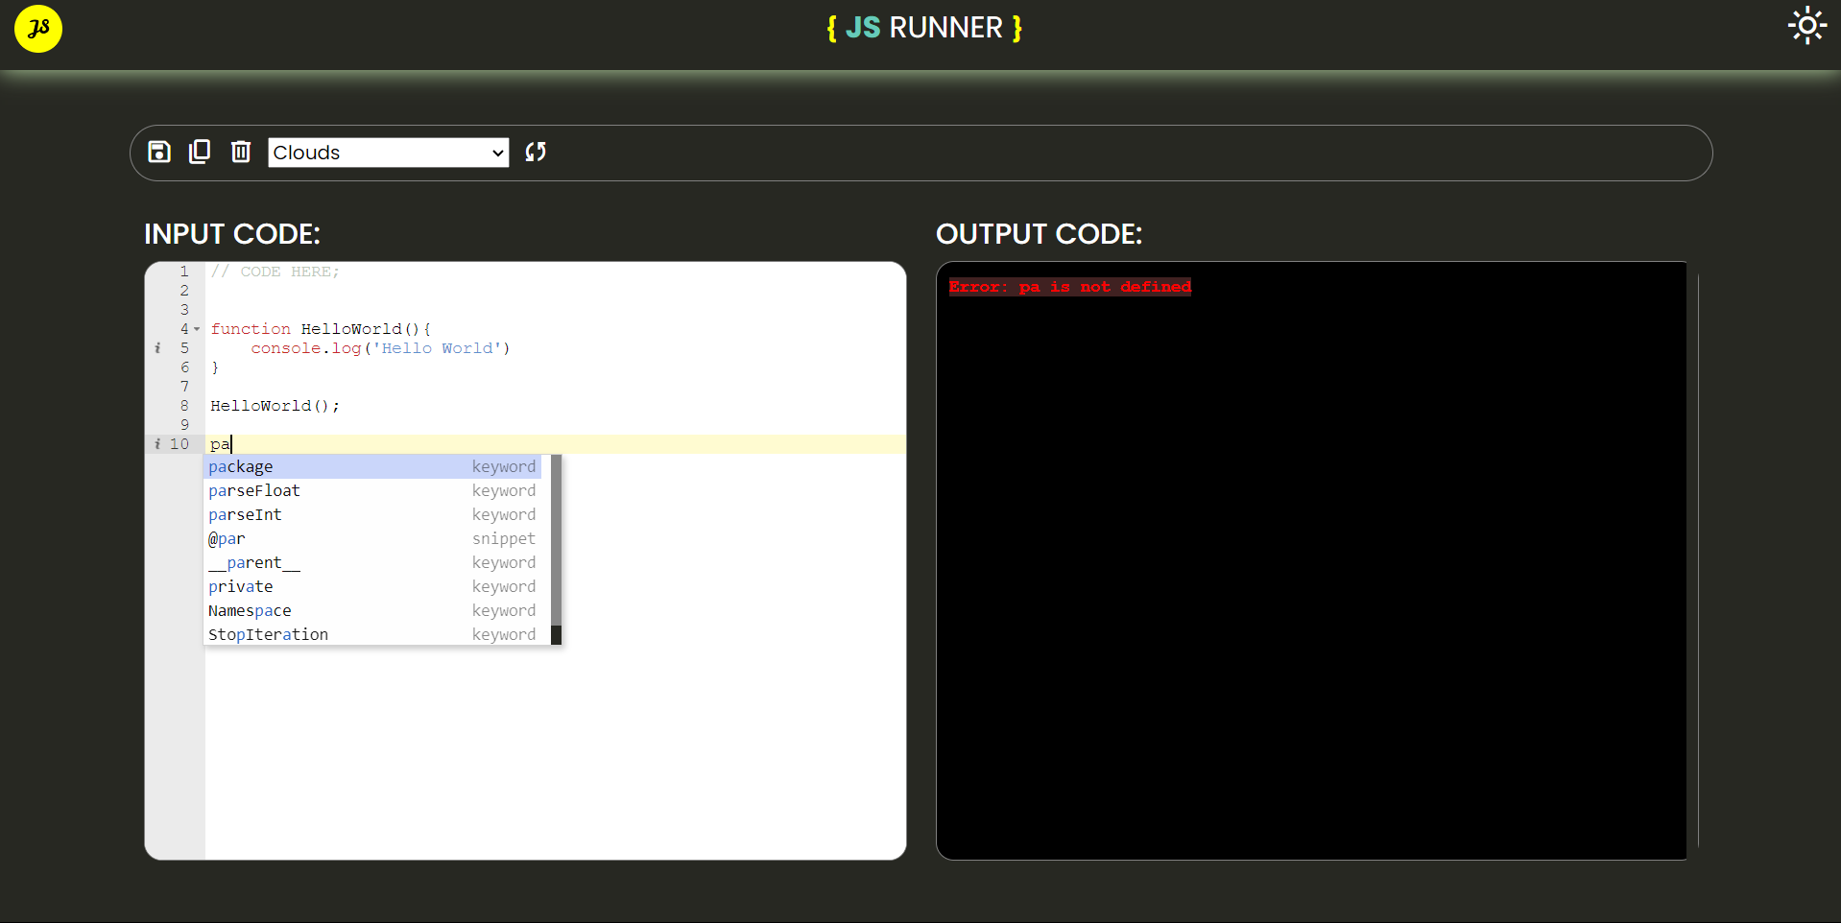Image resolution: width=1841 pixels, height=923 pixels.
Task: Select the package autocomplete suggestion
Action: tap(373, 466)
